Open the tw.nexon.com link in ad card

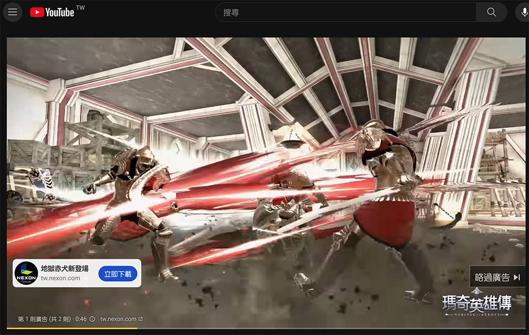tap(61, 278)
